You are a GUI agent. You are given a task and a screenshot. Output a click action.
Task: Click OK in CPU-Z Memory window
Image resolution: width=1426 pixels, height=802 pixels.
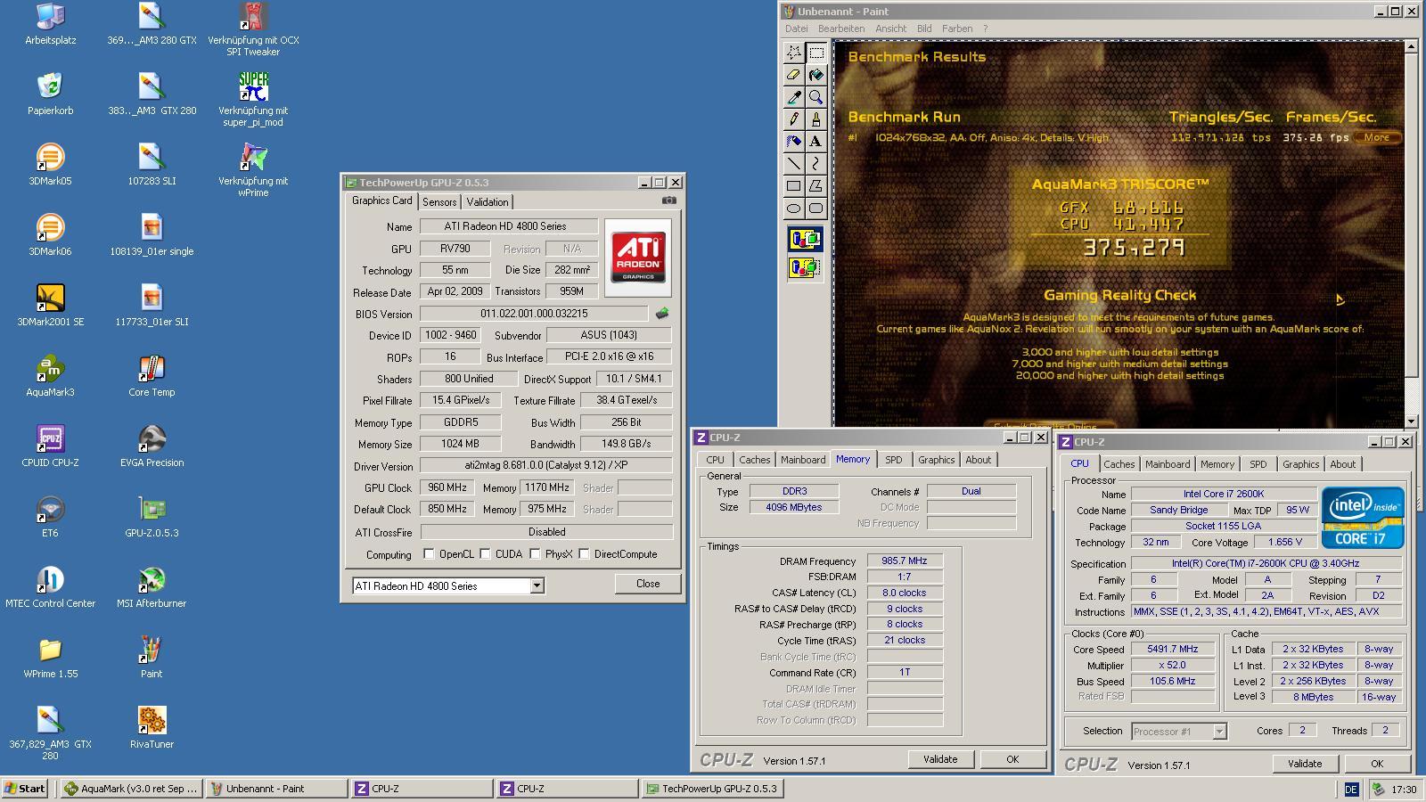(1012, 759)
